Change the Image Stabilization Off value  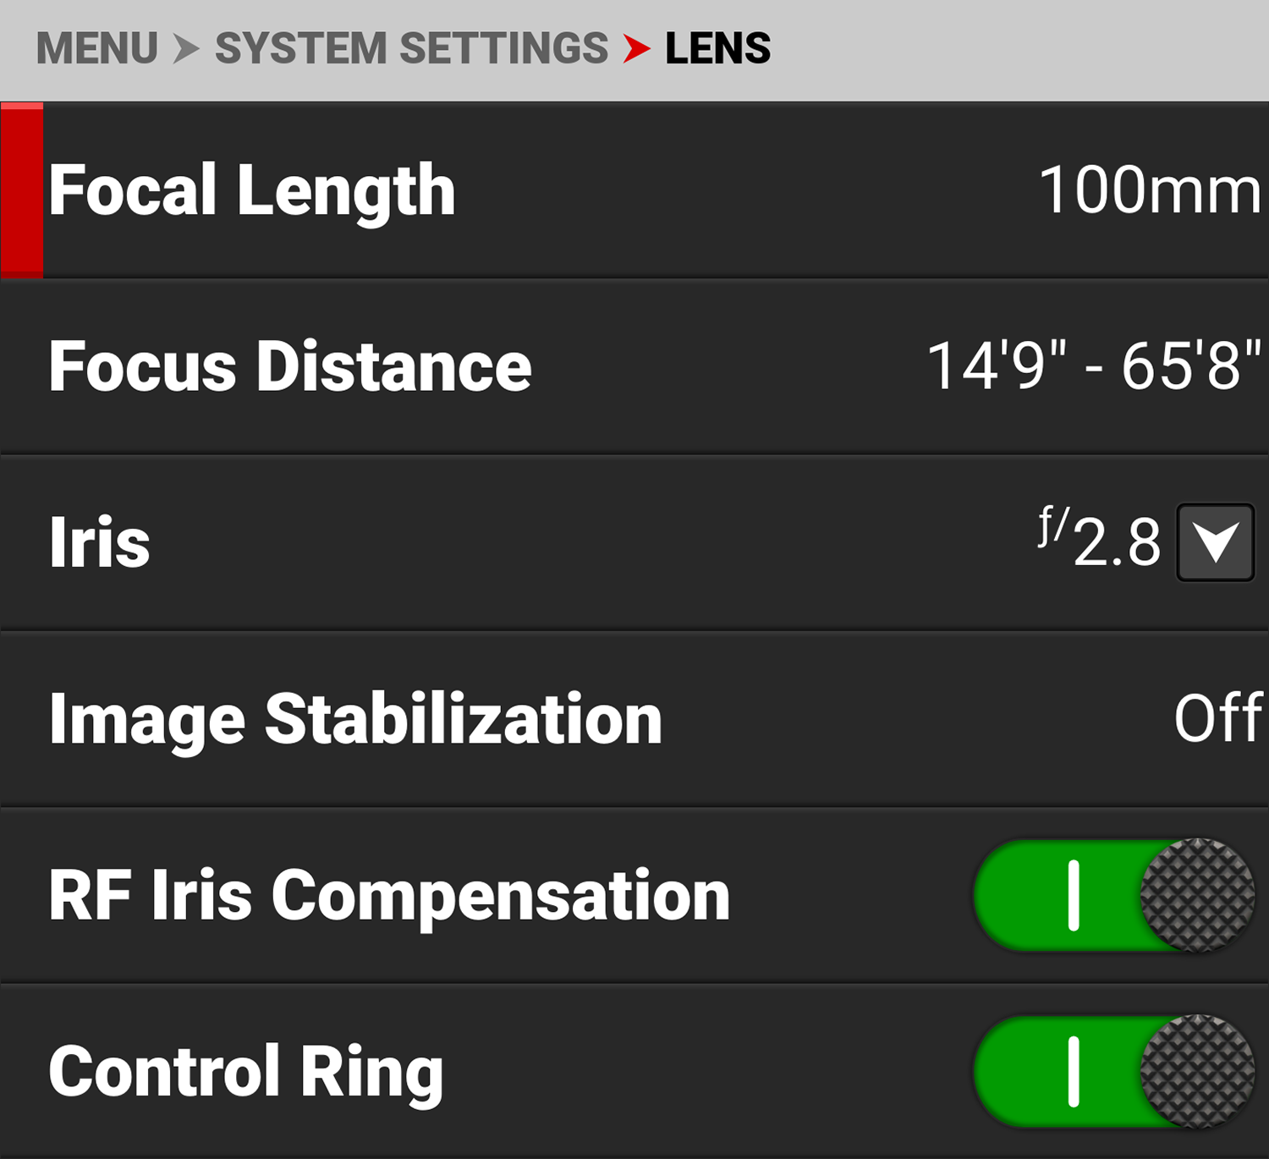(1217, 718)
